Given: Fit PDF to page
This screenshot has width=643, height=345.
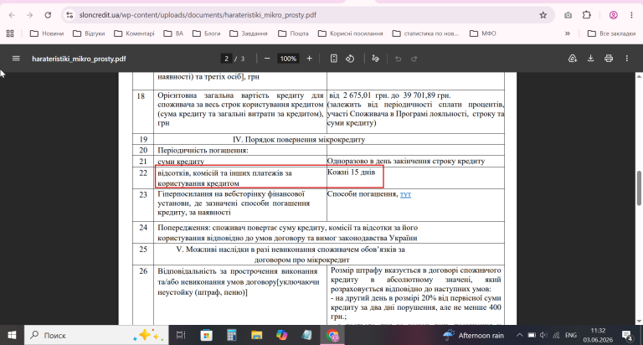Looking at the screenshot, I should [x=333, y=59].
